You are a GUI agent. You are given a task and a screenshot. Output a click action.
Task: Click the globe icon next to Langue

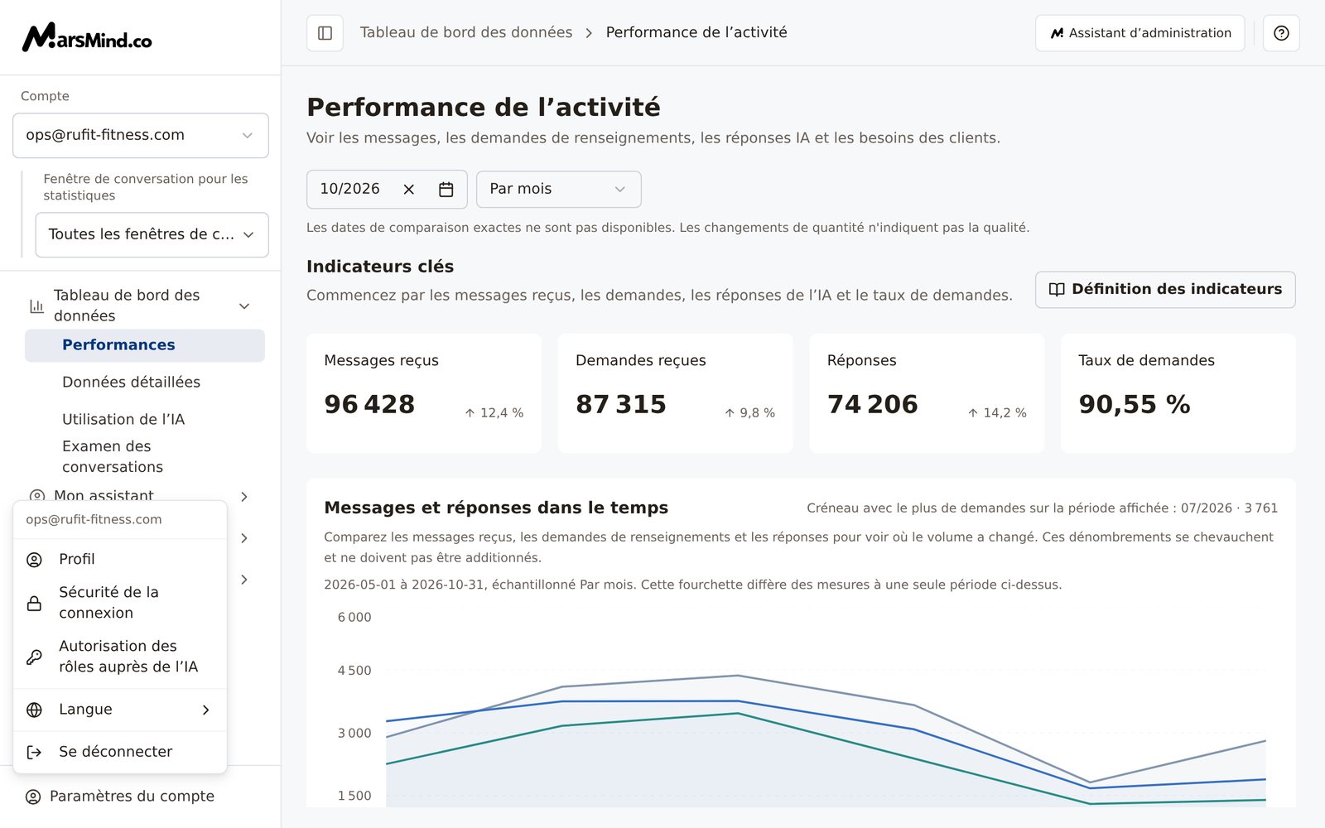point(34,710)
